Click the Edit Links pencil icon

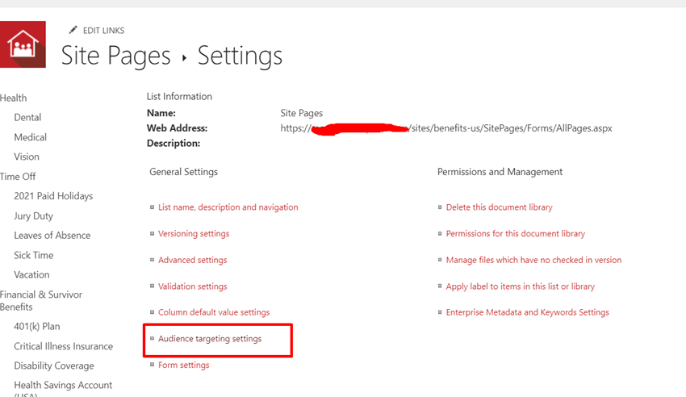pos(73,31)
